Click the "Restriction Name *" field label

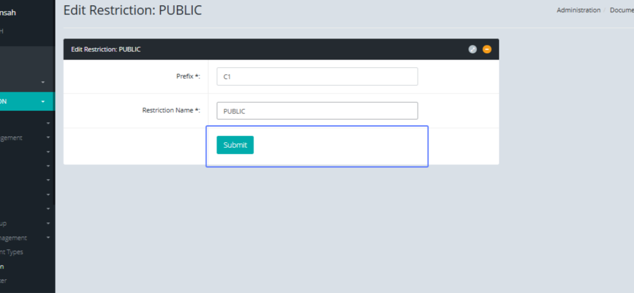pyautogui.click(x=171, y=110)
